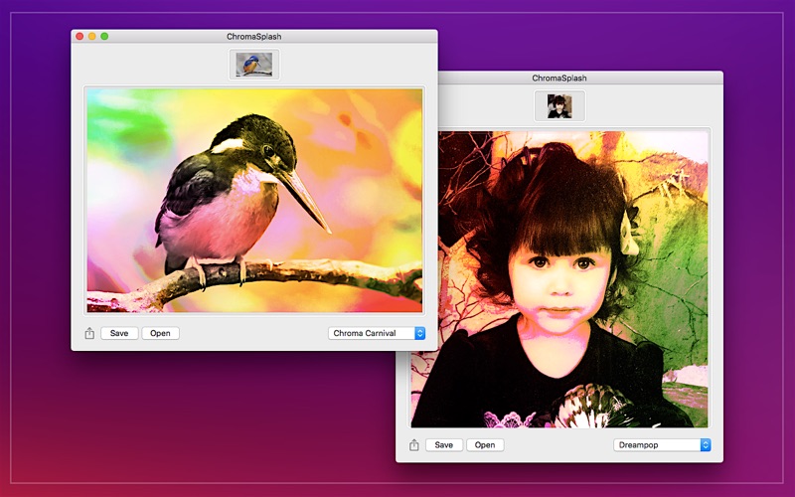Minimize the front ChromaSplash window
This screenshot has width=795, height=497.
point(91,36)
